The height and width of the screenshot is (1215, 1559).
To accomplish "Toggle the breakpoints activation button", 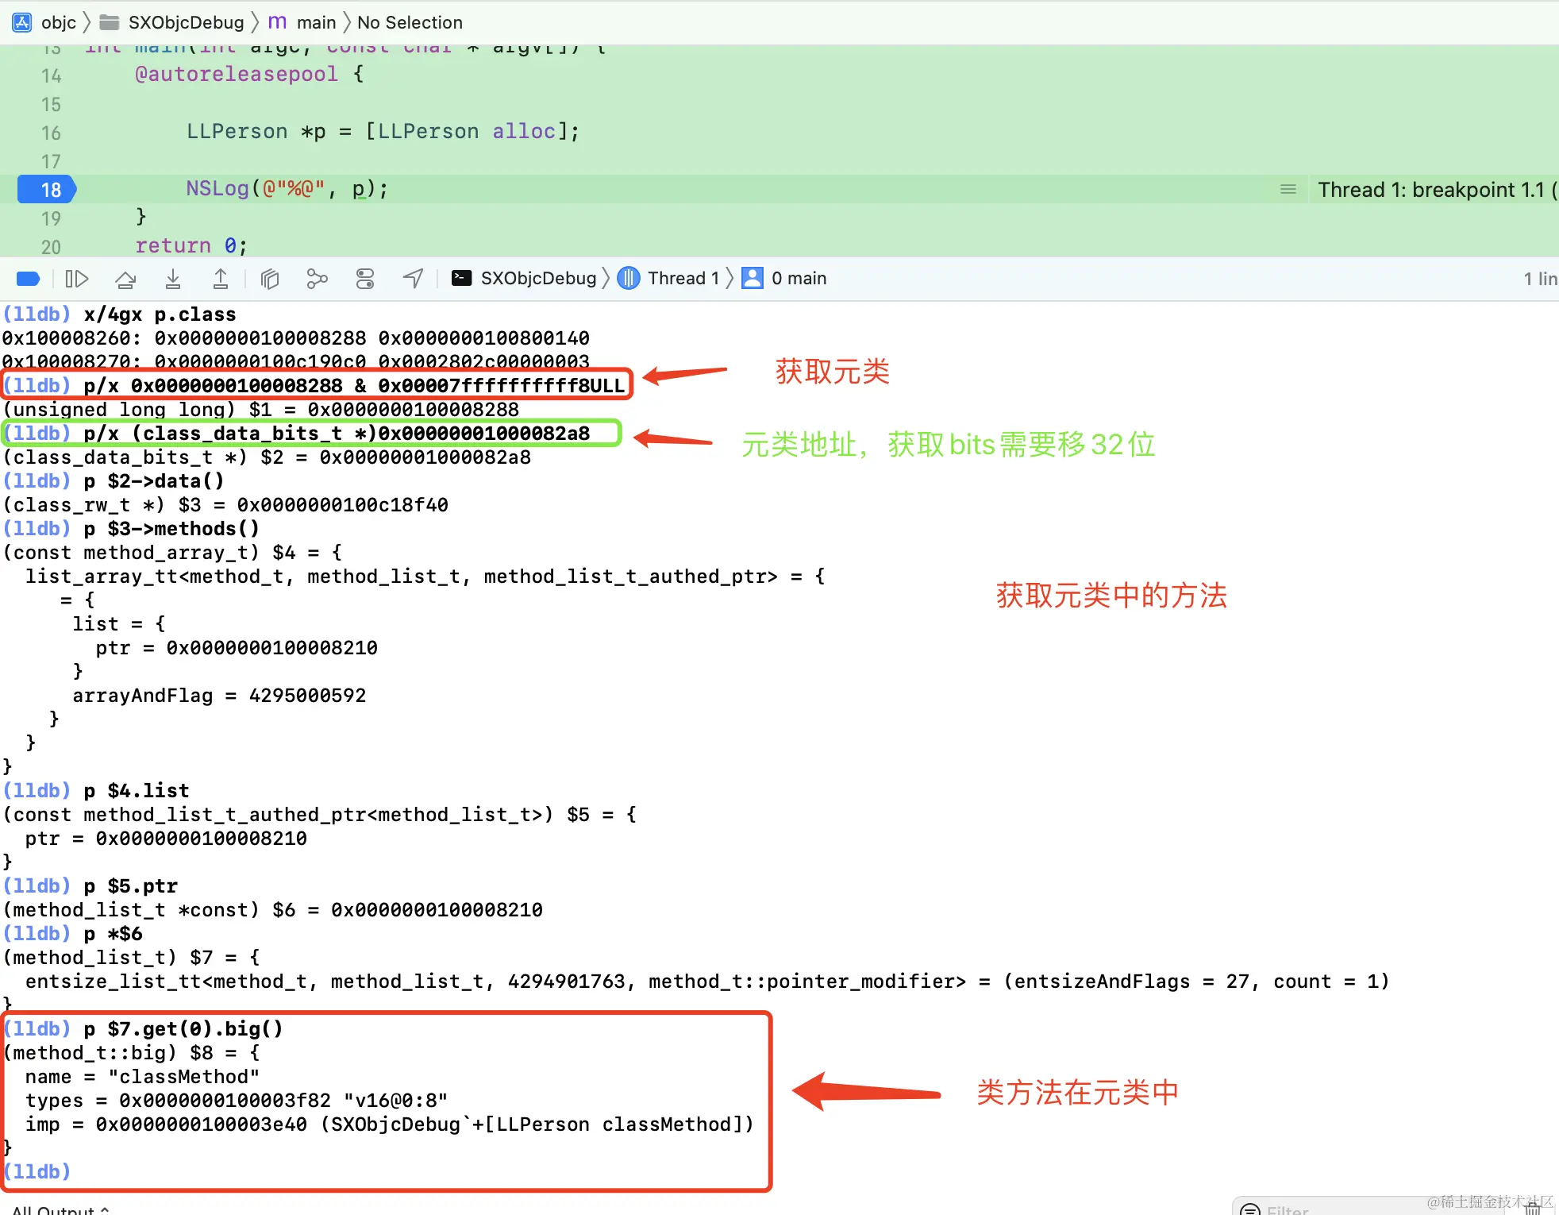I will [28, 279].
